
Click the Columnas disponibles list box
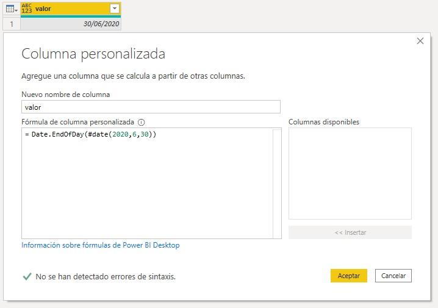(350, 173)
